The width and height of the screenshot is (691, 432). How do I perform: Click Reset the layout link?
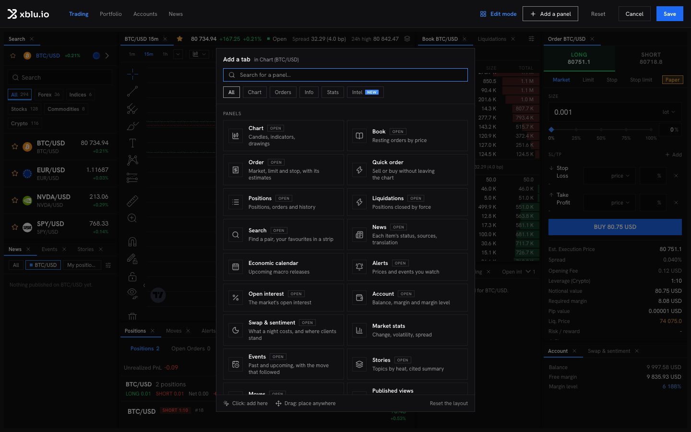tap(449, 403)
